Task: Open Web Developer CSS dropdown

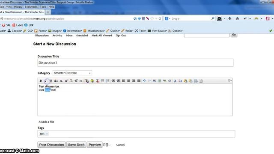Action: coord(28,31)
